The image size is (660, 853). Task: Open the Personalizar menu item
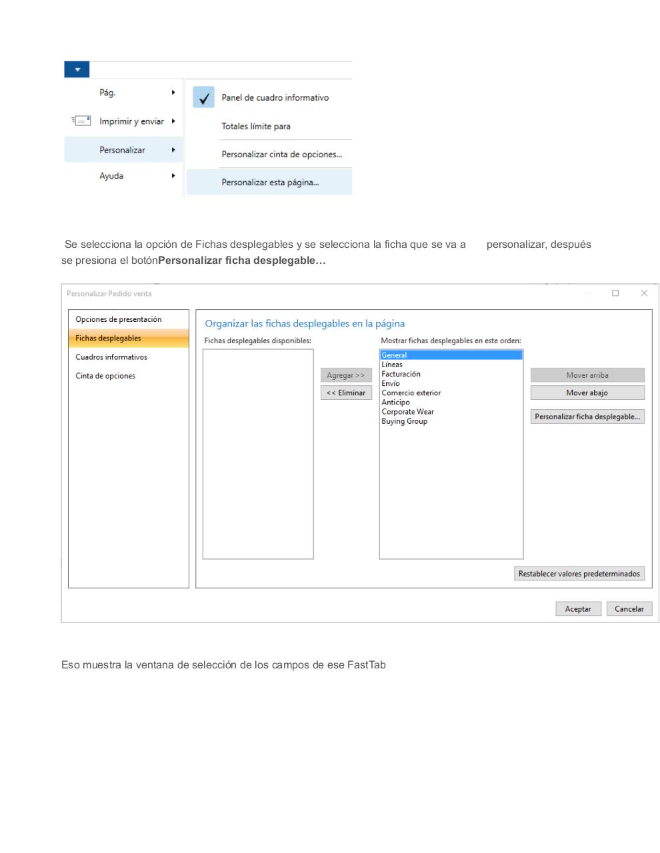(122, 150)
